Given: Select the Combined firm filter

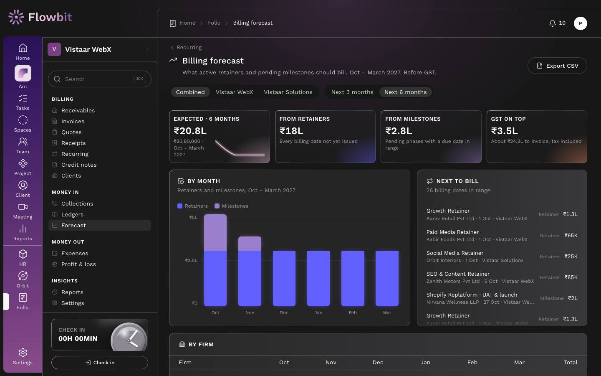Looking at the screenshot, I should tap(190, 92).
